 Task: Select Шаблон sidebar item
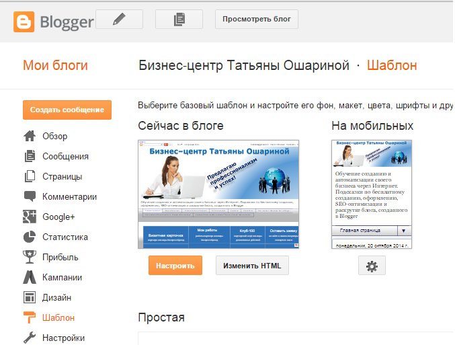[58, 317]
